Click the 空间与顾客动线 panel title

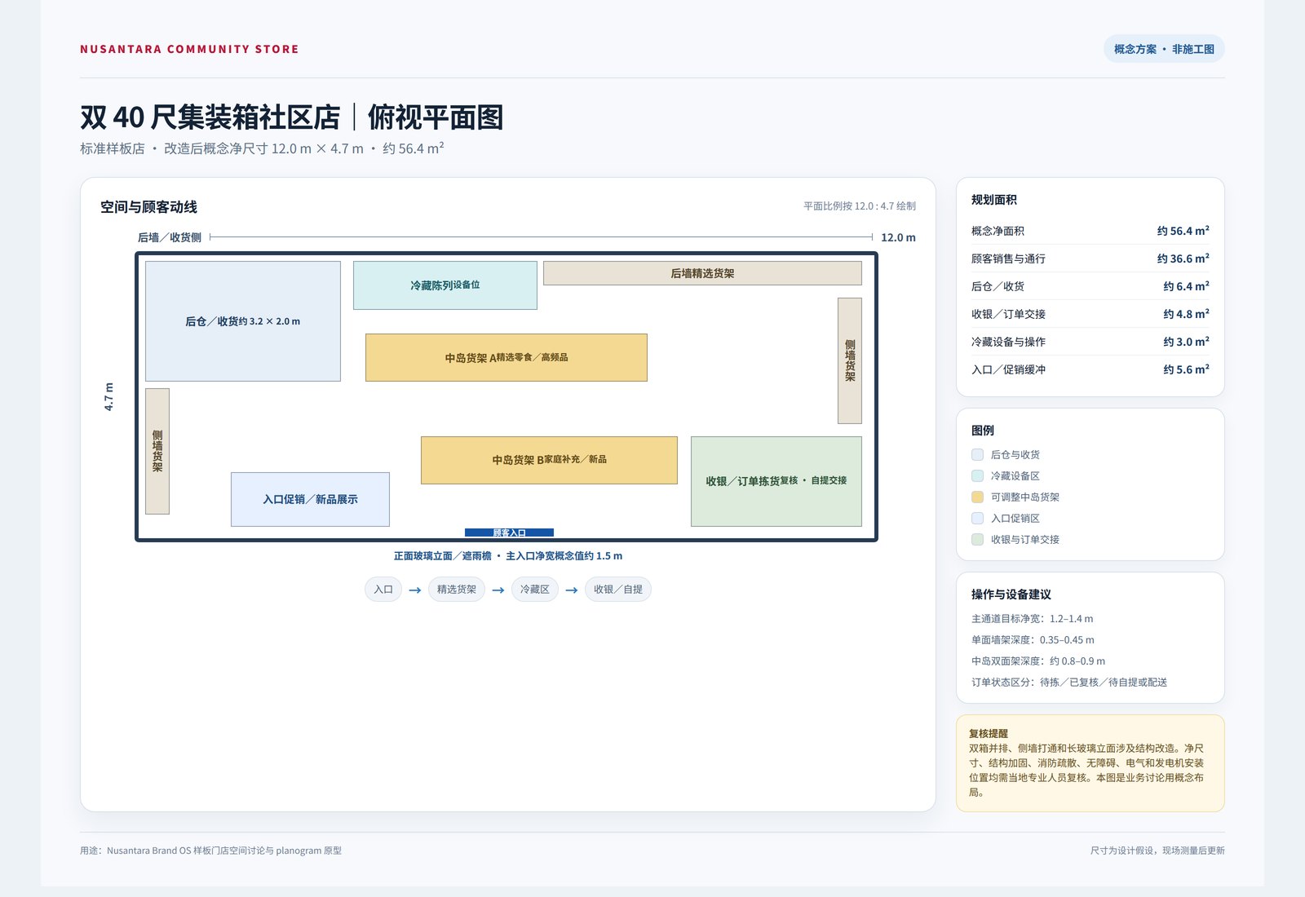click(x=148, y=207)
